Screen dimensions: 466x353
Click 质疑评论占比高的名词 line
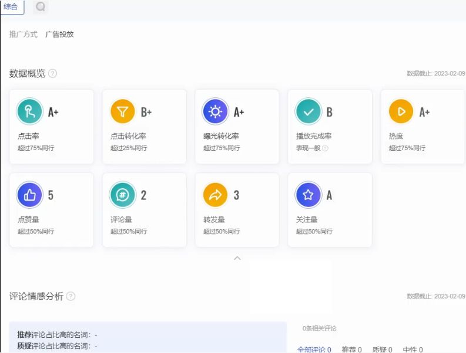coord(58,346)
